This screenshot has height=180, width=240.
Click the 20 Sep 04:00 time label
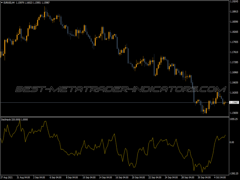138,178
